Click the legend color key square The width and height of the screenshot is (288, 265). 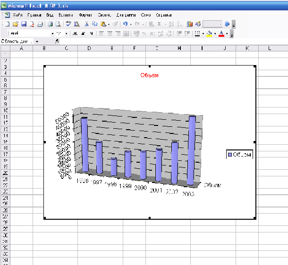230,155
